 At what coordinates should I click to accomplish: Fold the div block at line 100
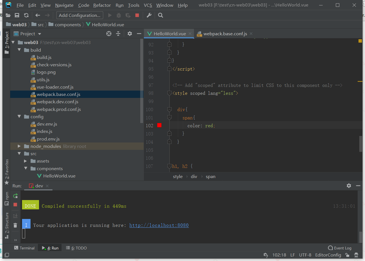tap(169, 109)
